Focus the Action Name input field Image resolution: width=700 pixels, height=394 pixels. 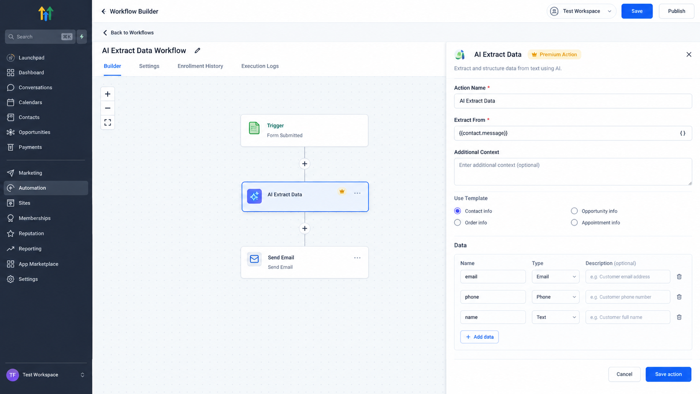point(573,101)
